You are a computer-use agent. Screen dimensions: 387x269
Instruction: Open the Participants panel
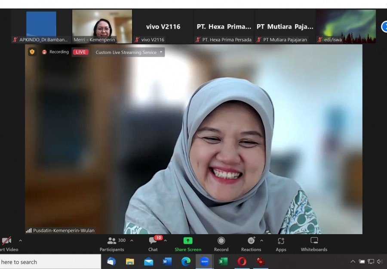click(x=112, y=244)
